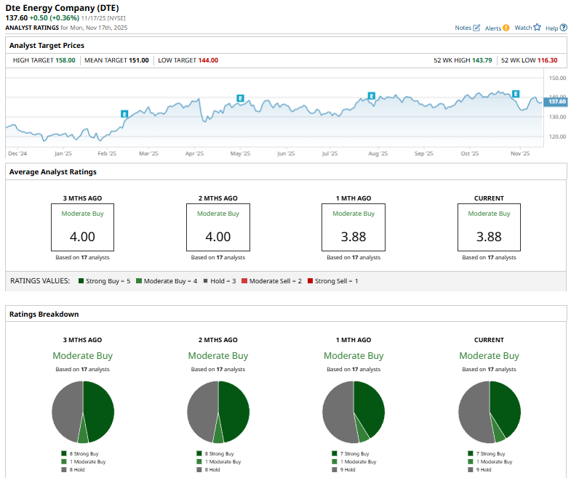Select the November earnings E marker
This screenshot has height=478, width=571.
click(516, 94)
